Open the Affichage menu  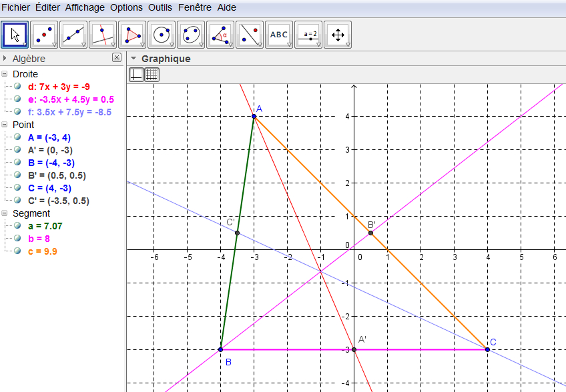pyautogui.click(x=85, y=7)
